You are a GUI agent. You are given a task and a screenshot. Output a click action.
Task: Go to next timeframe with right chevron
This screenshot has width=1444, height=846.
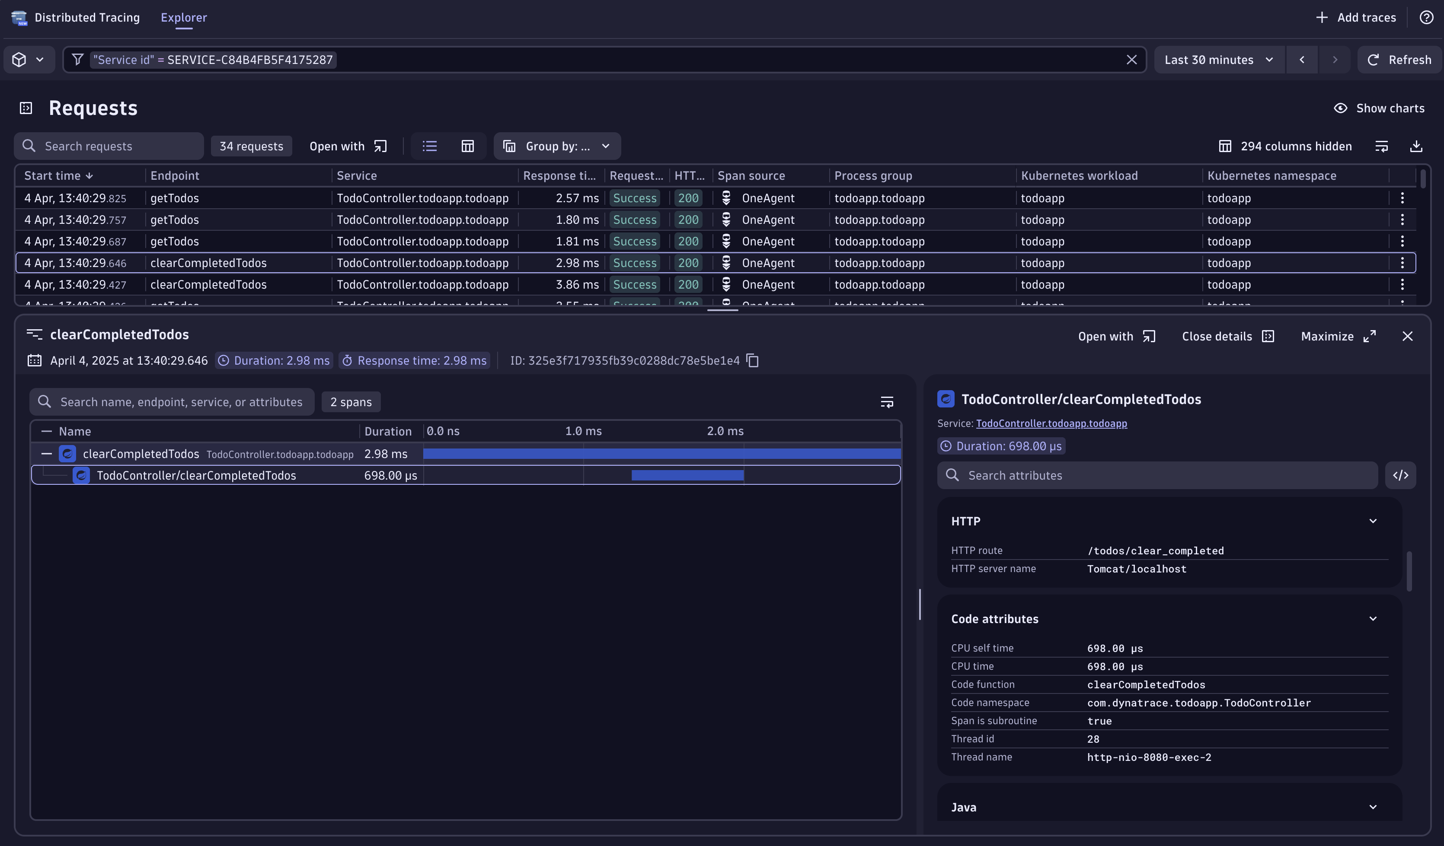(x=1335, y=60)
